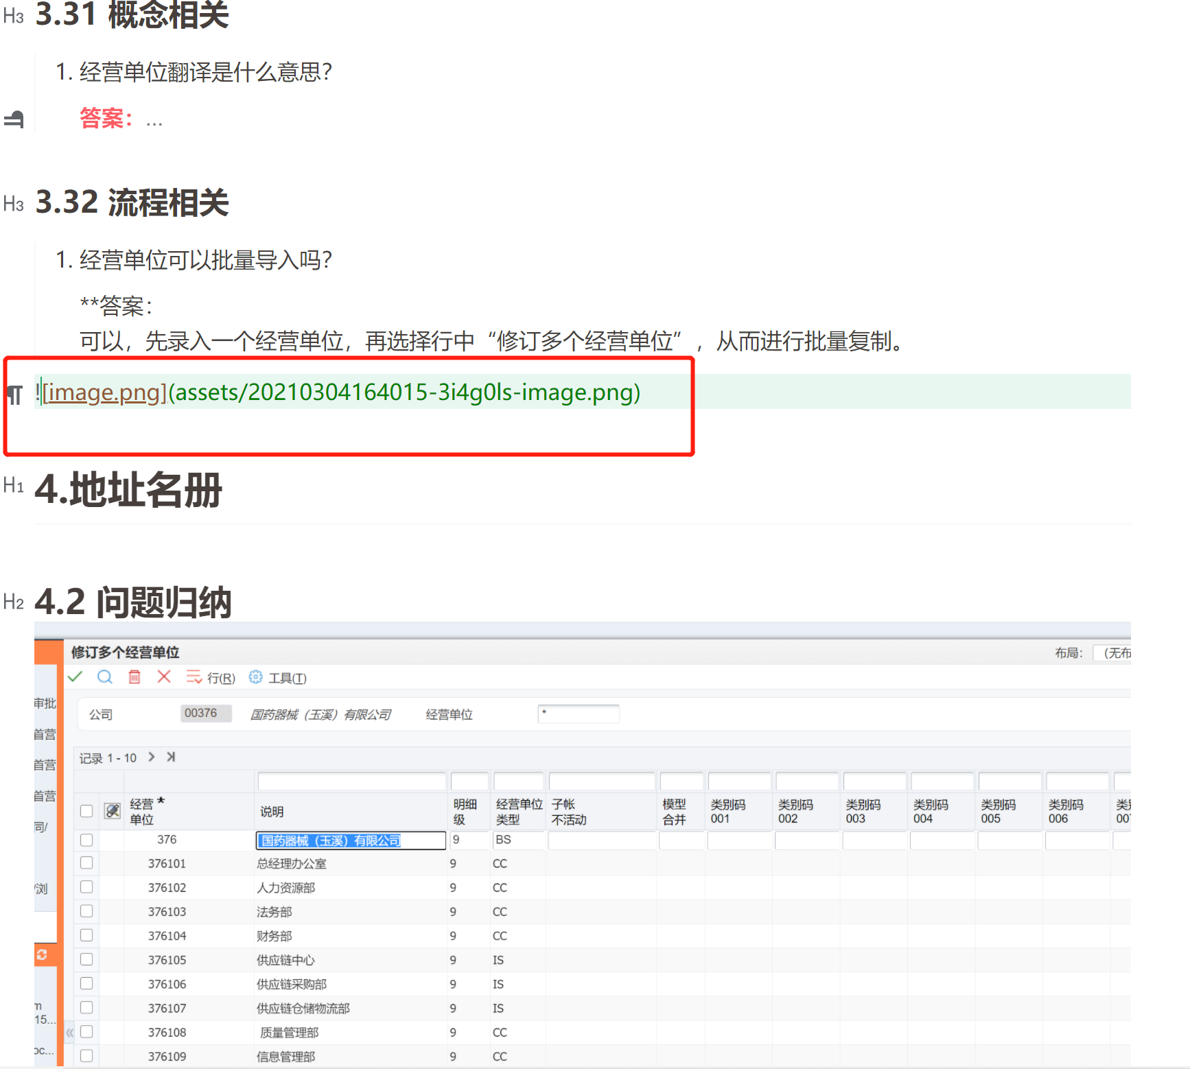Open the 行(R) row menu
1190x1069 pixels.
(x=221, y=678)
